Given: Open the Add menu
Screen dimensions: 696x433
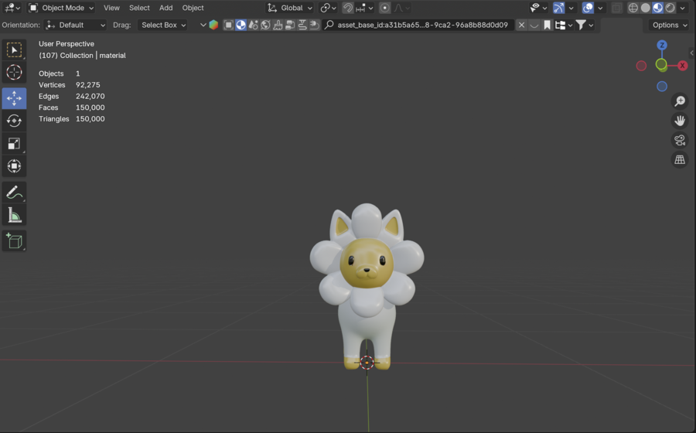Looking at the screenshot, I should (x=165, y=8).
